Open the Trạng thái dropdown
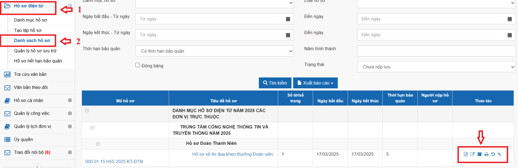 tap(436, 67)
